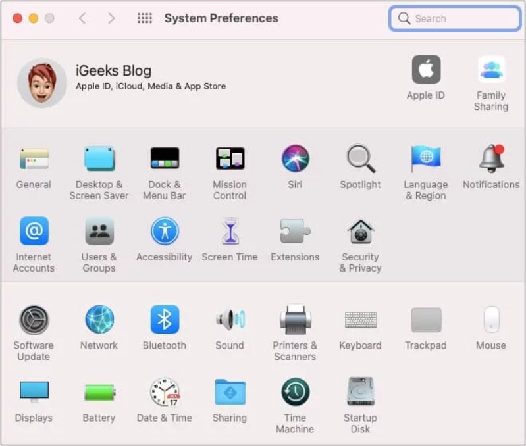
Task: Open Mission Control preferences
Action: click(x=230, y=159)
